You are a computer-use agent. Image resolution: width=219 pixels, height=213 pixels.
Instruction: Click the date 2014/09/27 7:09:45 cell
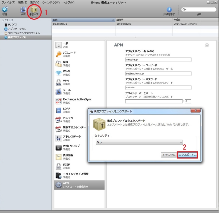point(185,24)
